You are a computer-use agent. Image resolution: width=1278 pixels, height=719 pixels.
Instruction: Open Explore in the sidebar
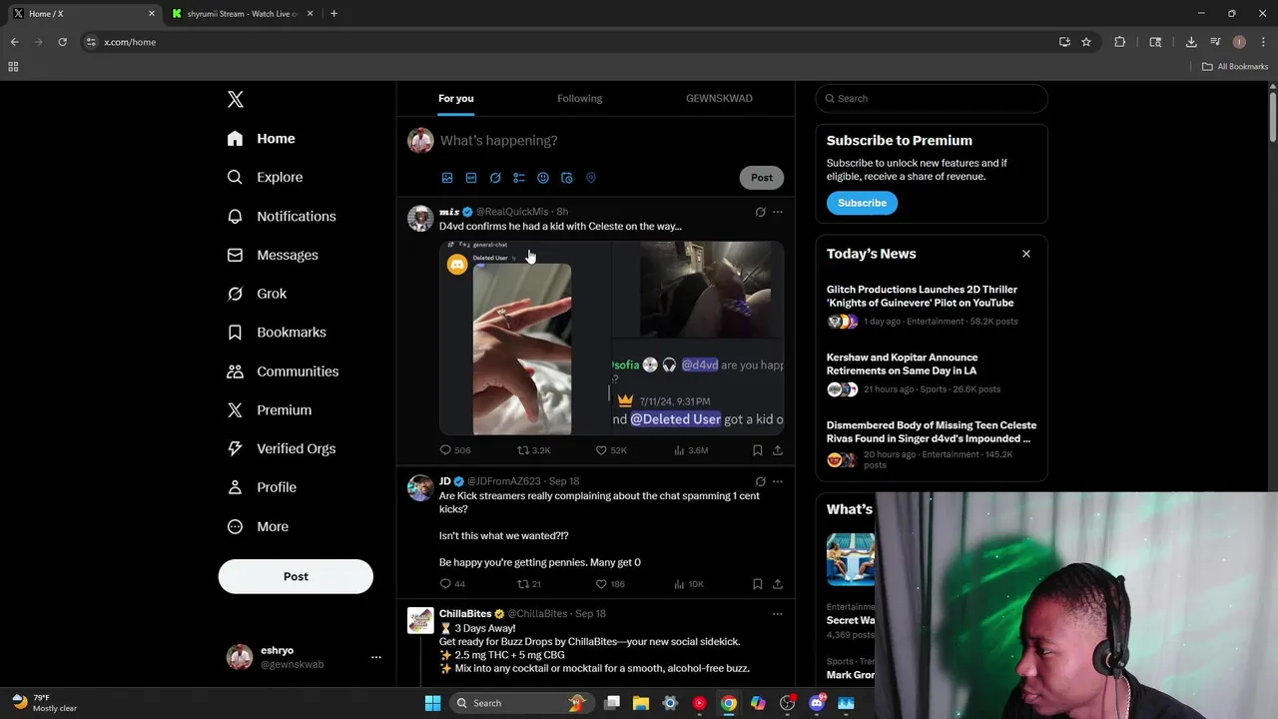click(265, 177)
